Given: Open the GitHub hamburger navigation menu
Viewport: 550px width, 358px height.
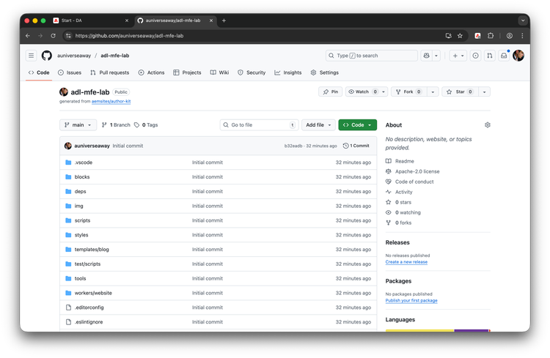Looking at the screenshot, I should point(31,56).
